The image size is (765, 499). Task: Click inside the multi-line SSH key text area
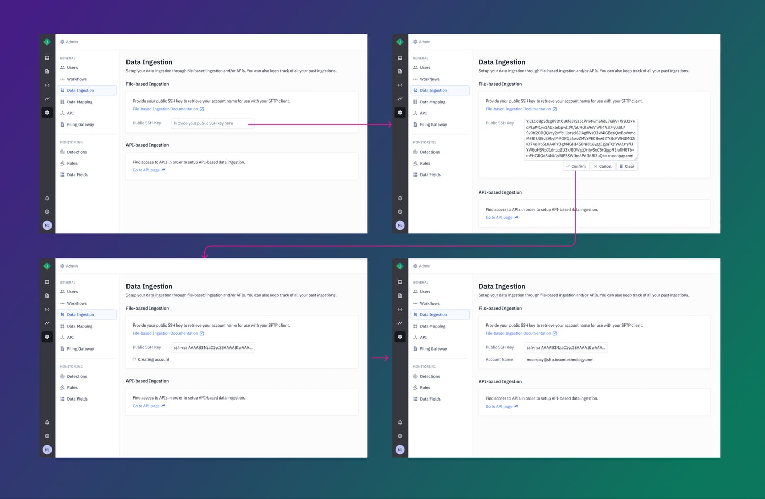pyautogui.click(x=580, y=139)
